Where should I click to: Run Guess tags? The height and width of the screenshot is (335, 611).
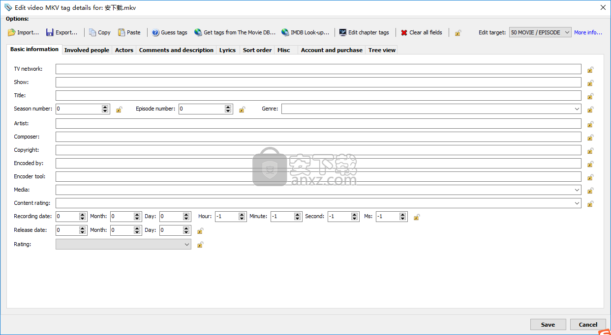(170, 32)
